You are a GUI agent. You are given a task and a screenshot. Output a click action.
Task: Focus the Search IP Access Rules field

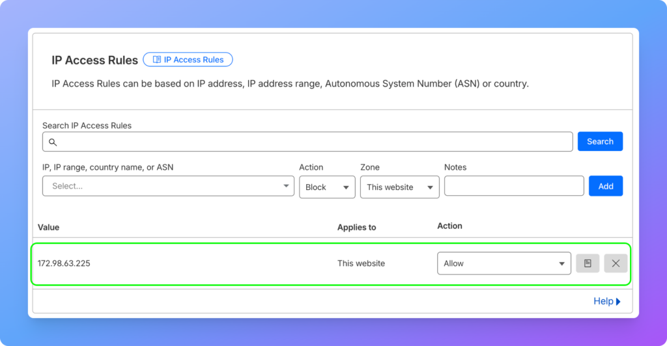coord(313,142)
